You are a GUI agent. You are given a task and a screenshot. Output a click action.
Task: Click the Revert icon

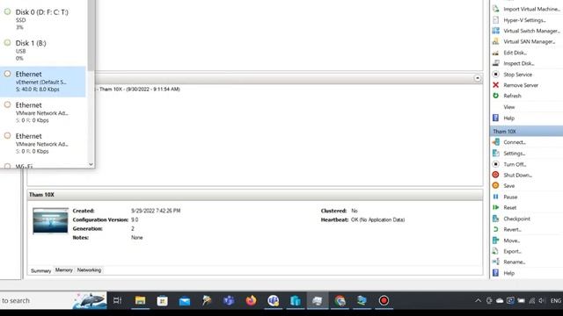pyautogui.click(x=496, y=229)
